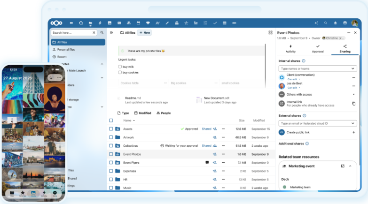Select the Event Photos checkbox
368x204 pixels.
[111, 154]
